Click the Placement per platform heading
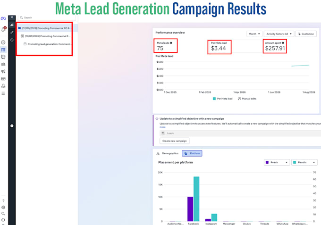 176,162
